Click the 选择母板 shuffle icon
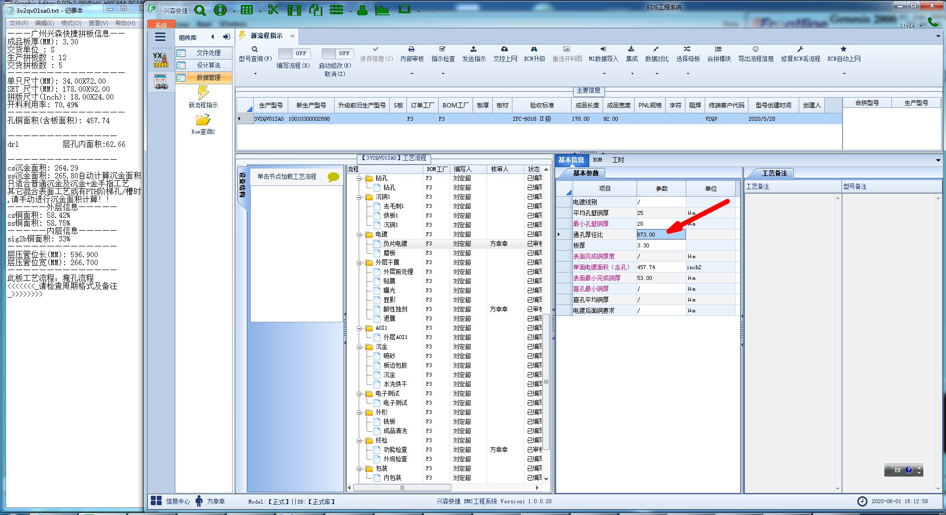Viewport: 946px width, 515px height. point(687,49)
